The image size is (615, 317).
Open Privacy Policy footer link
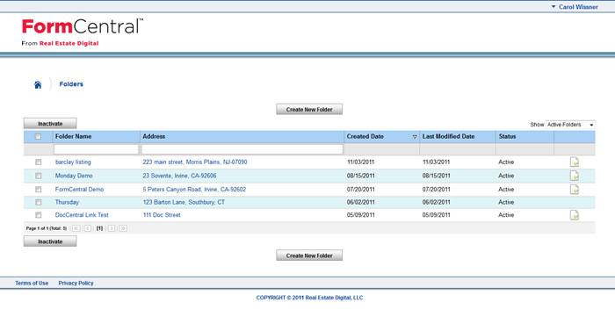(x=76, y=283)
